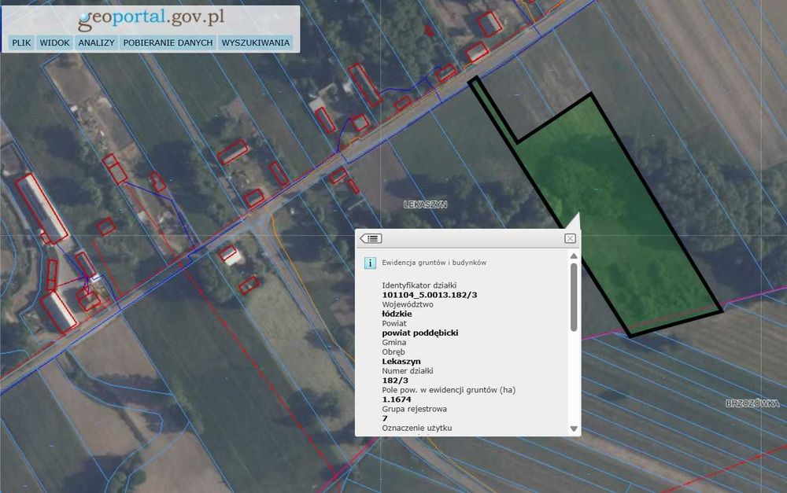The height and width of the screenshot is (493, 787).
Task: Click the parcel number value '182/3'
Action: (x=396, y=381)
